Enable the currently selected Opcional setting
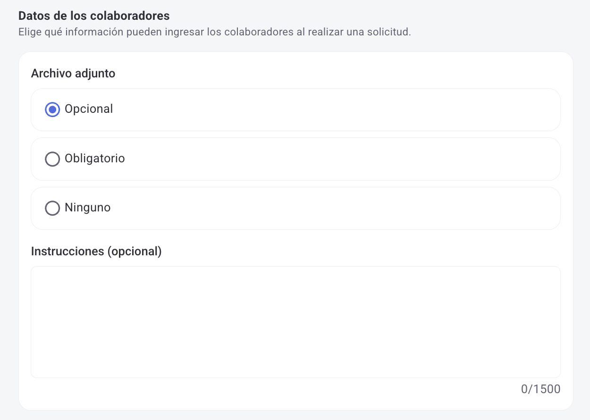This screenshot has width=590, height=420. coord(52,109)
